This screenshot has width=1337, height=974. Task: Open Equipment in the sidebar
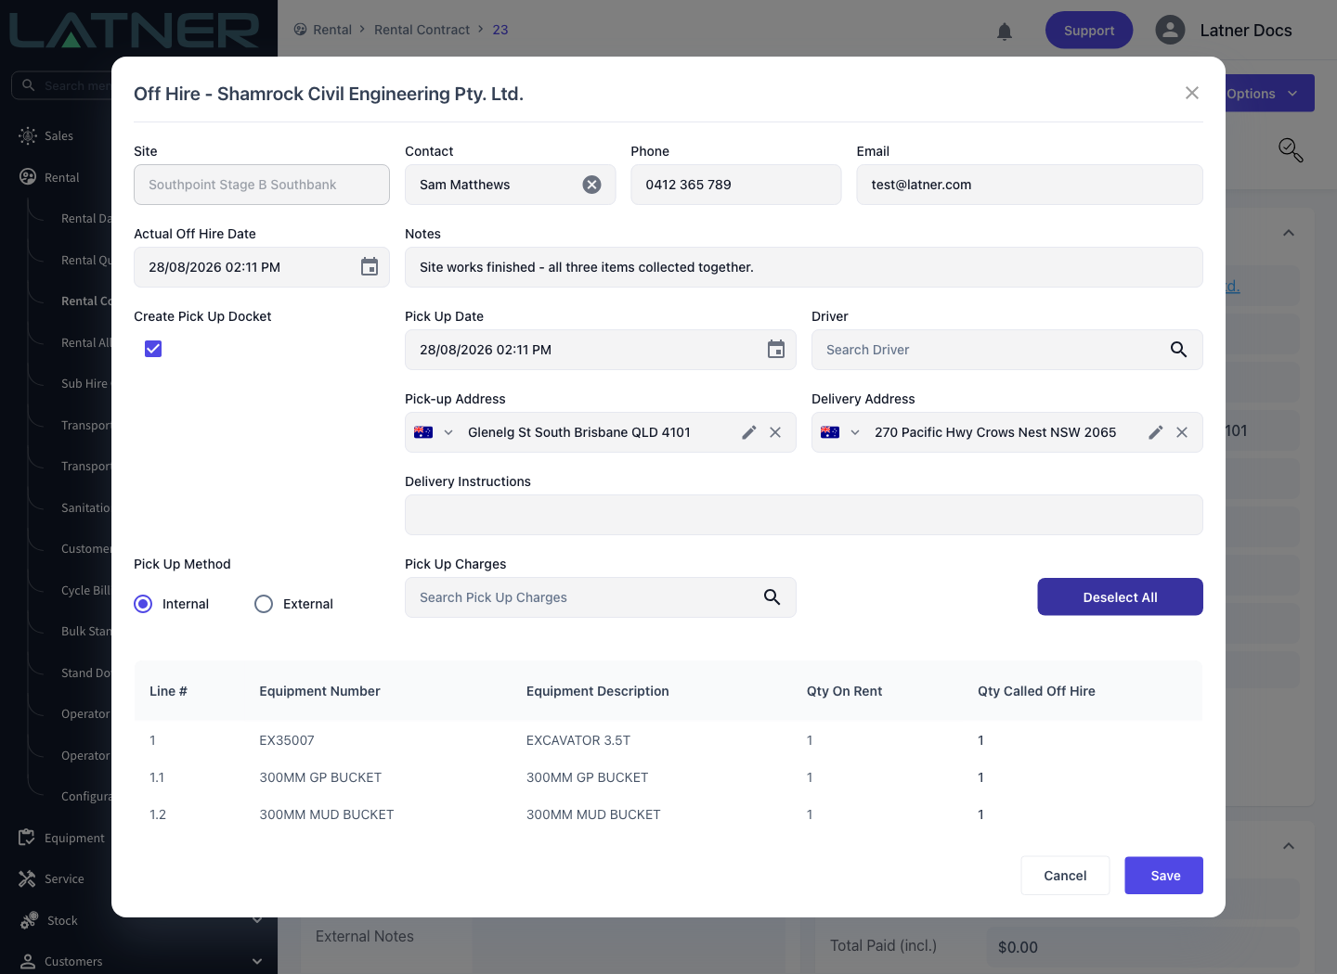pos(74,838)
